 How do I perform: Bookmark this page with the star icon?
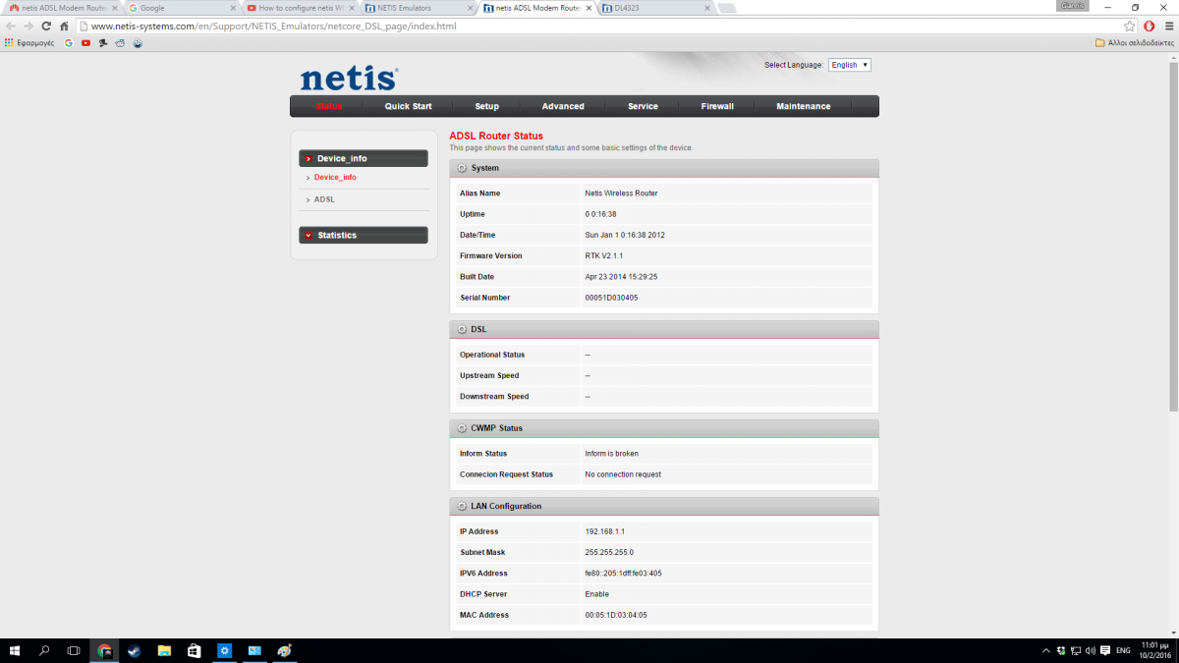point(1130,27)
